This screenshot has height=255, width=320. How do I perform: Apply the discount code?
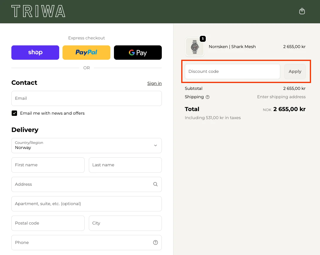click(295, 72)
